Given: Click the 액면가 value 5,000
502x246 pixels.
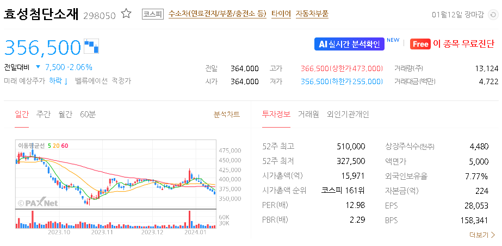Looking at the screenshot, I should pyautogui.click(x=479, y=161).
